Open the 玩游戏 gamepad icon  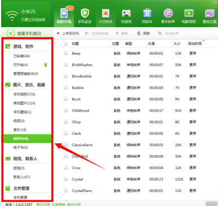127,14
